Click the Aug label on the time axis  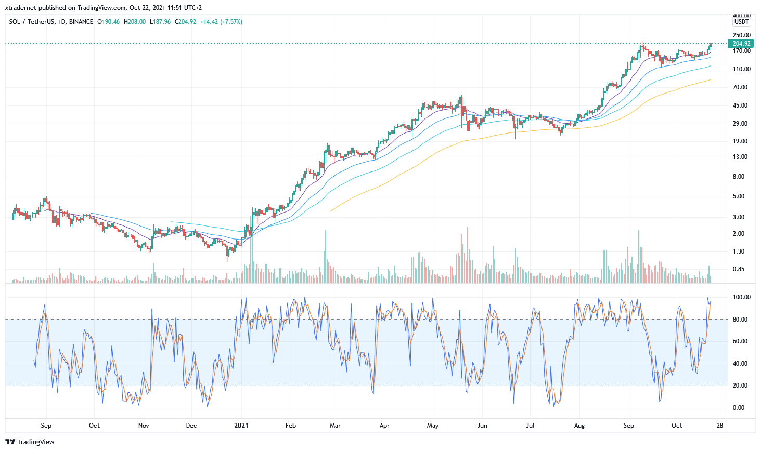point(579,426)
